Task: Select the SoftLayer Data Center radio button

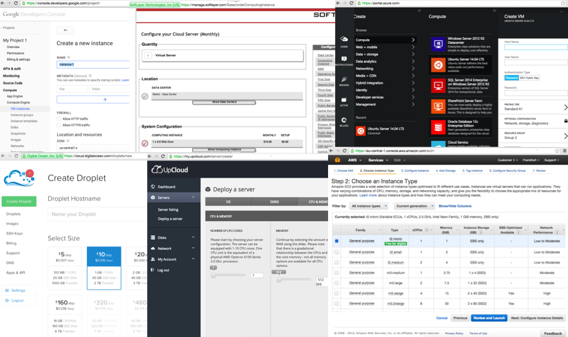Action: tap(145, 96)
